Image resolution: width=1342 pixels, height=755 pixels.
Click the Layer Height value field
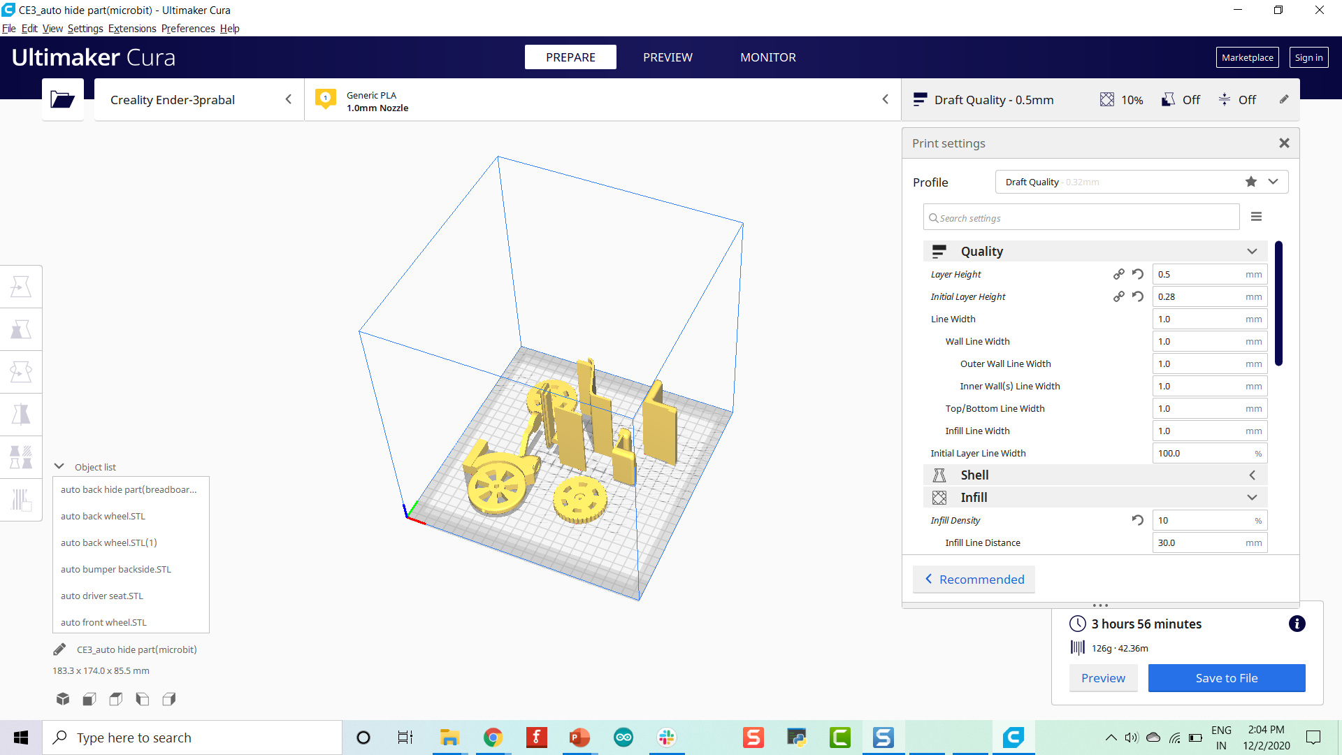tap(1209, 274)
